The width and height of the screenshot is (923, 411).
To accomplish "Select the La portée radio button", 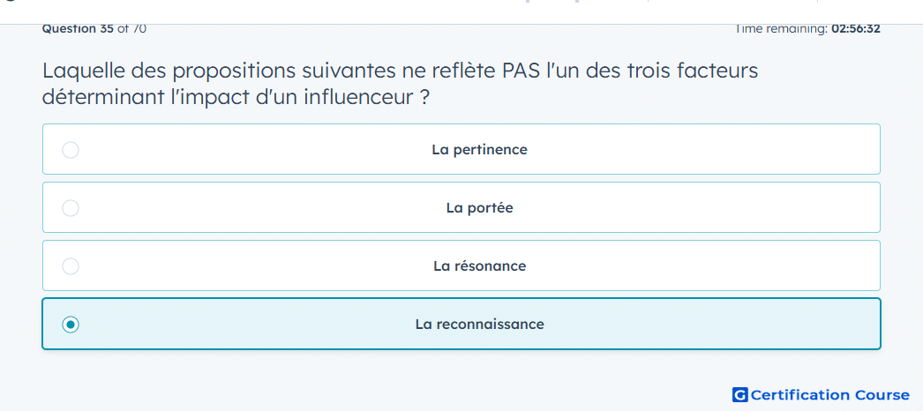I will click(71, 208).
